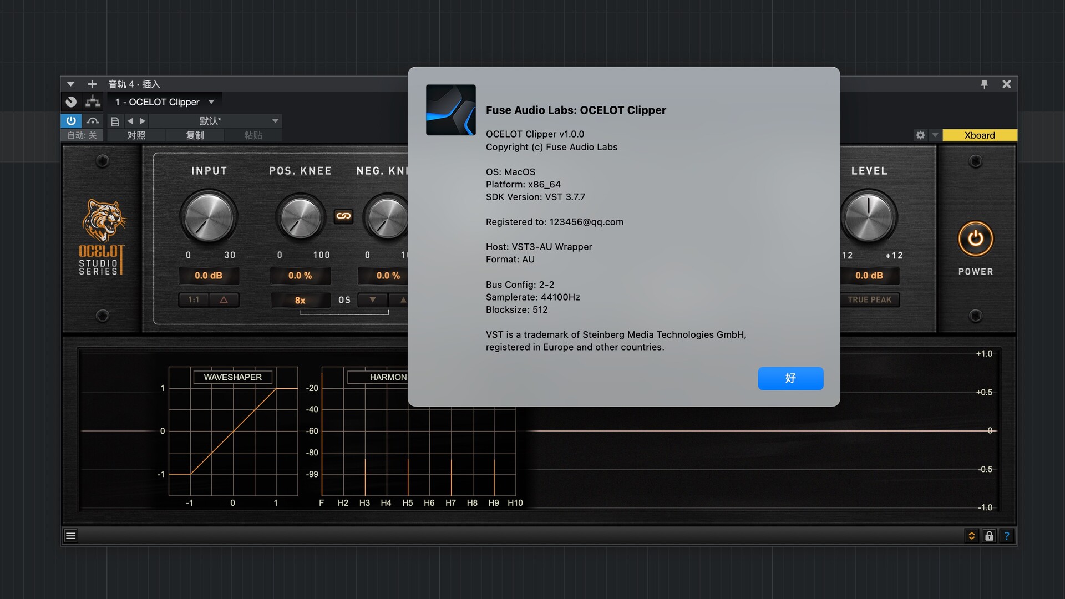
Task: Click the Fuse Audio Labs app icon in dialog
Action: coord(451,110)
